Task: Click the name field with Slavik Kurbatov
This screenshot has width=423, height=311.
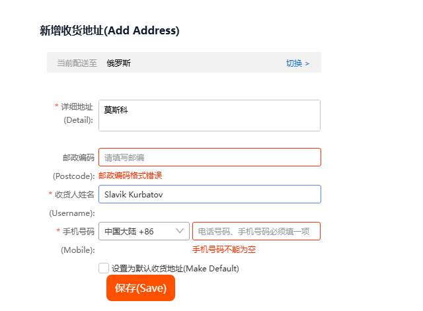Action: click(x=209, y=194)
